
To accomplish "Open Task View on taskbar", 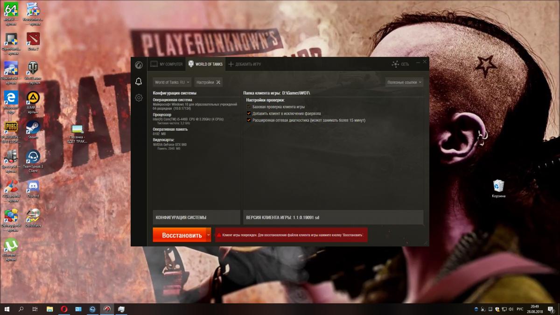I will coord(35,309).
